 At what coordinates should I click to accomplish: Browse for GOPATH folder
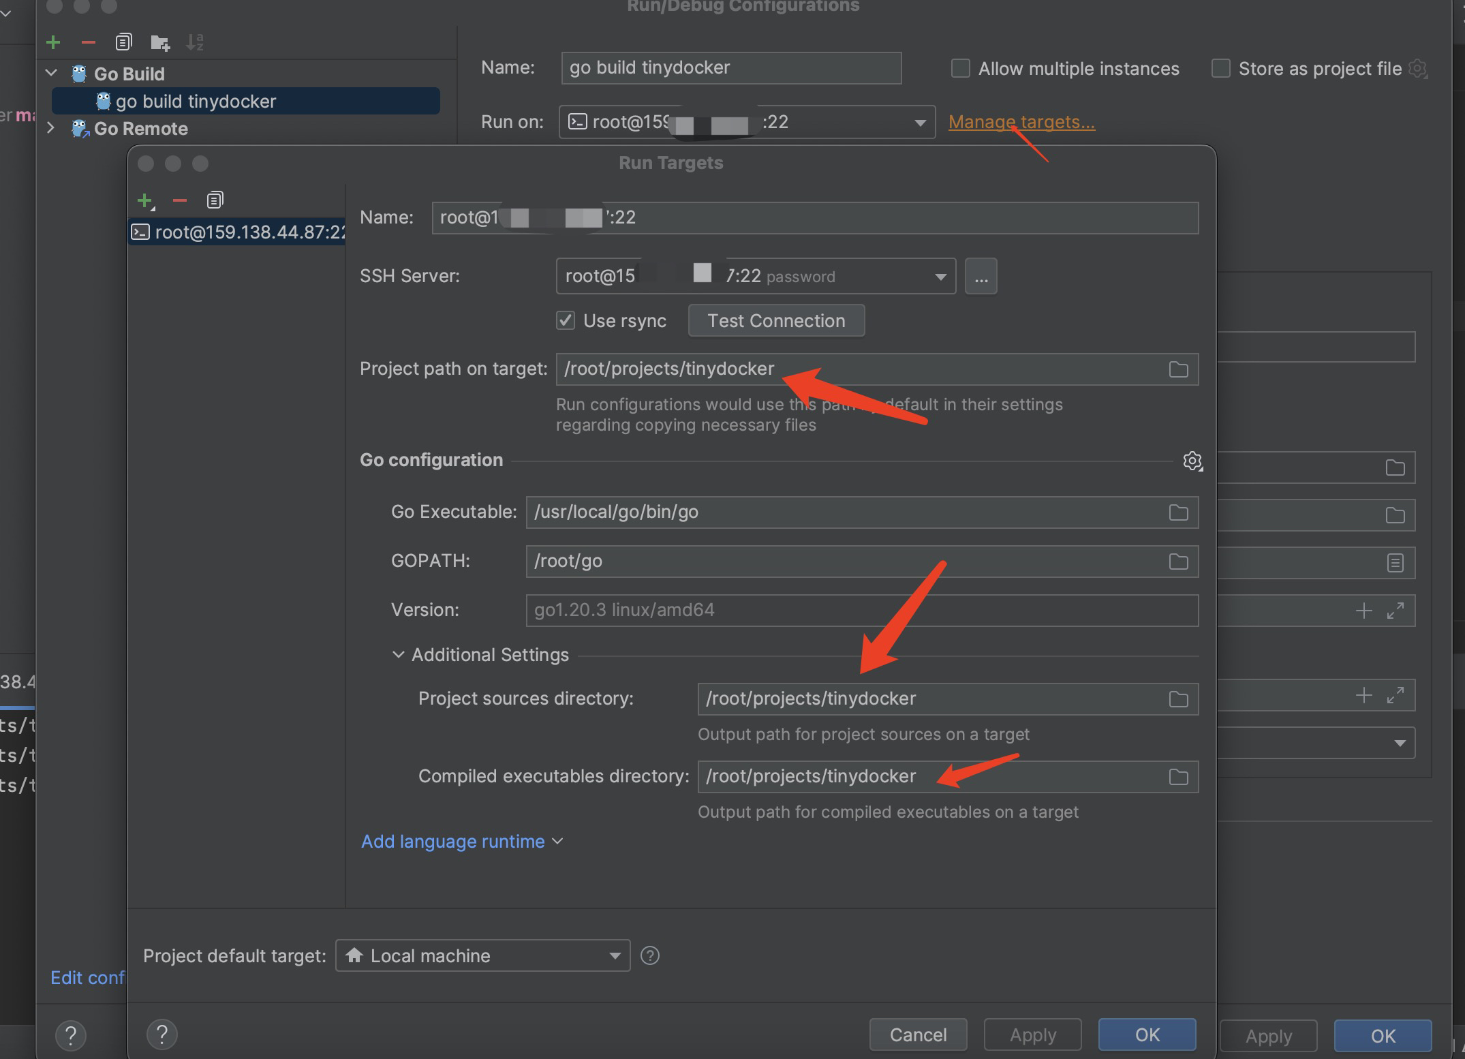coord(1178,562)
